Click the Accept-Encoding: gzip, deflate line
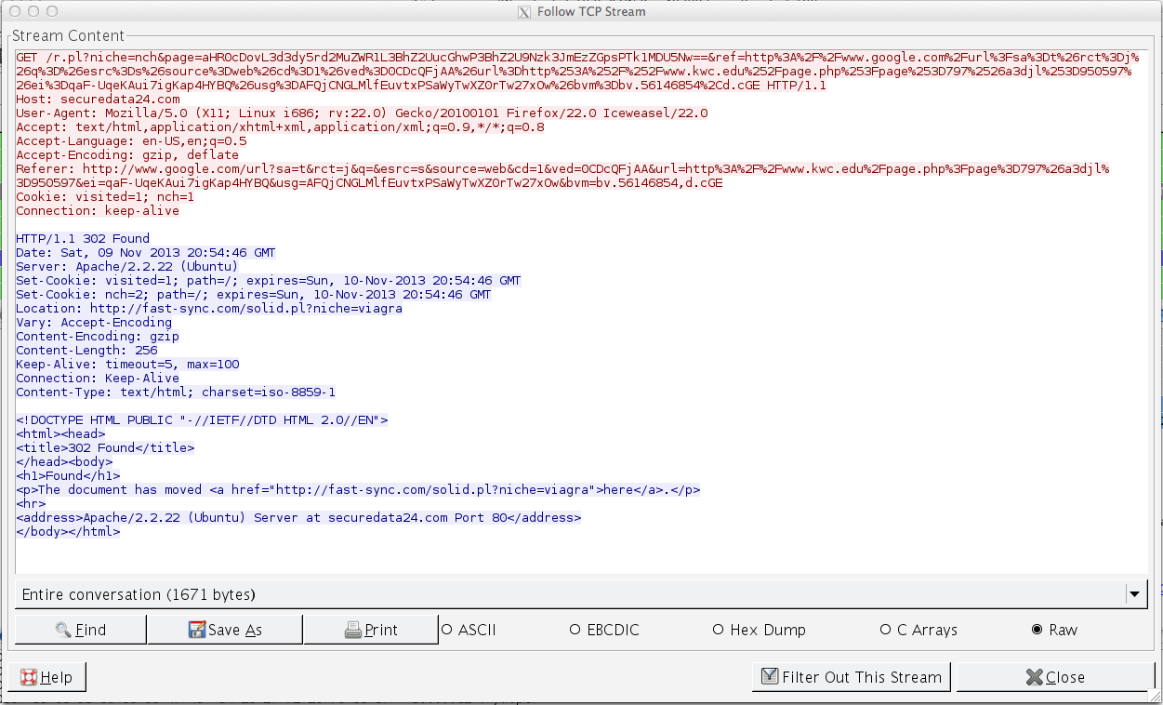This screenshot has width=1163, height=705. pos(127,154)
